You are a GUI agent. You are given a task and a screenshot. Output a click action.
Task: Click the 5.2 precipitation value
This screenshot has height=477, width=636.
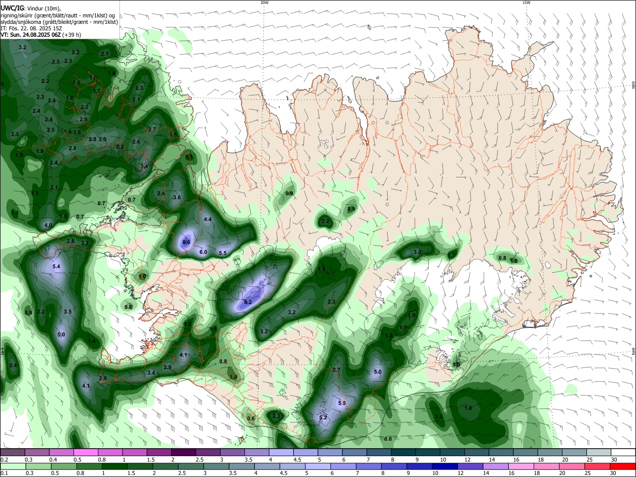pos(323,418)
